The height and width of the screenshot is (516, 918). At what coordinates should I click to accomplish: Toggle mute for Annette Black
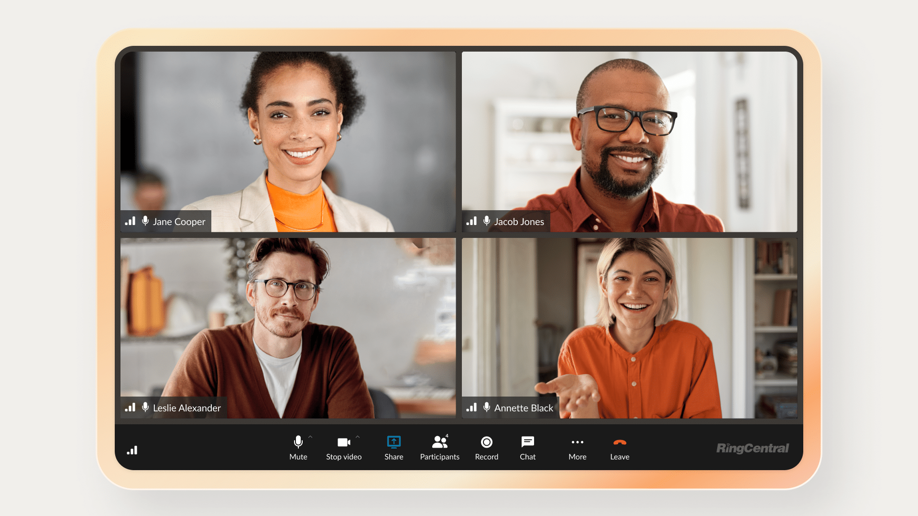click(485, 408)
